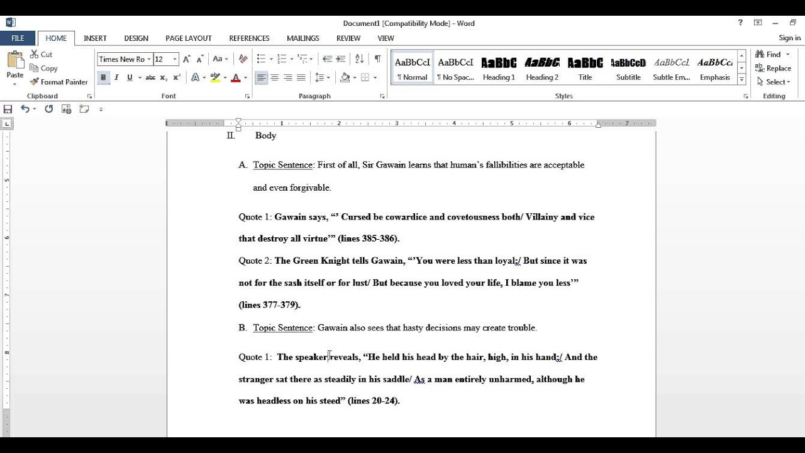Toggle Align Left paragraph alignment
805x453 pixels.
coord(261,77)
